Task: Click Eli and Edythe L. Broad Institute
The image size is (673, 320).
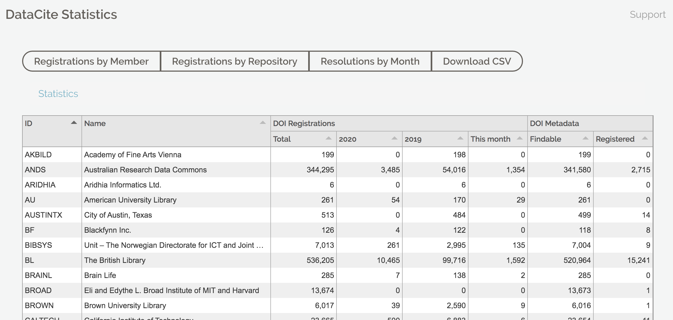Action: (x=172, y=290)
